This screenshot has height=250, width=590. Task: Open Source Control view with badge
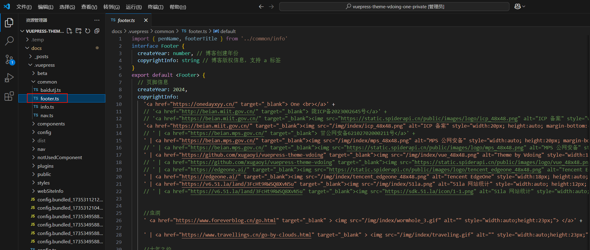pyautogui.click(x=9, y=59)
